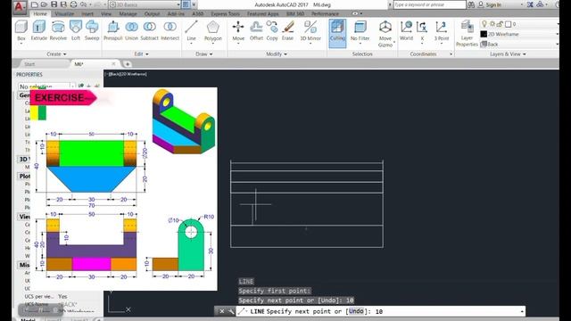Rotate UCS about X axis
571x321 pixels.
pos(422,31)
